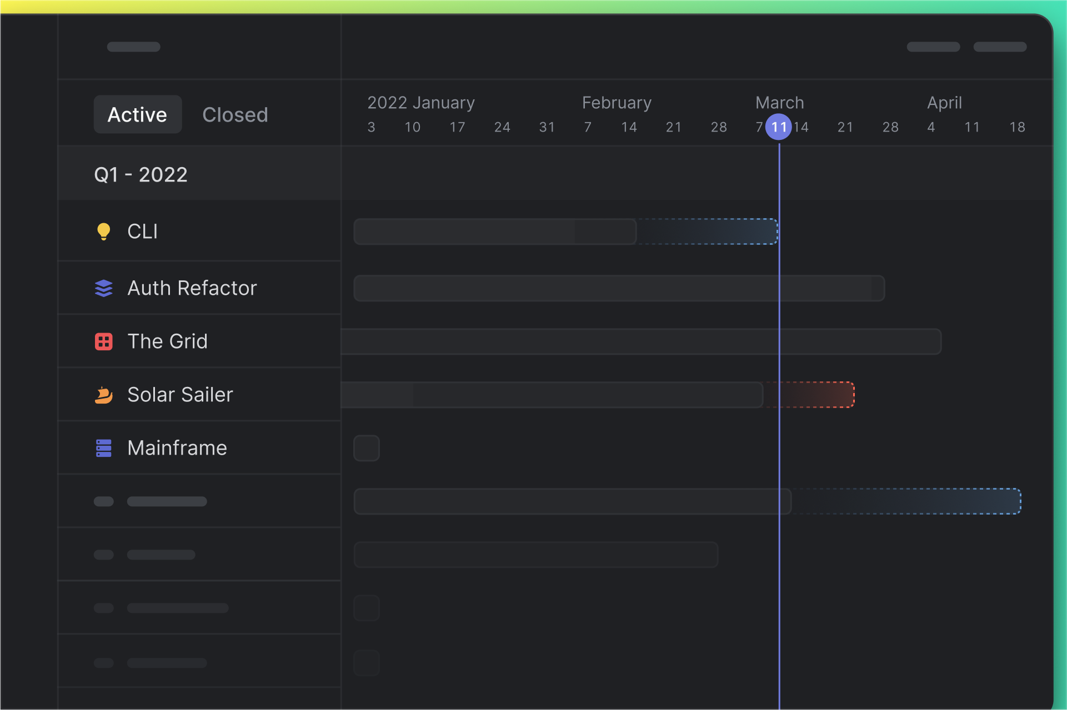Image resolution: width=1067 pixels, height=710 pixels.
Task: Click the January 24 date label
Action: pyautogui.click(x=502, y=127)
